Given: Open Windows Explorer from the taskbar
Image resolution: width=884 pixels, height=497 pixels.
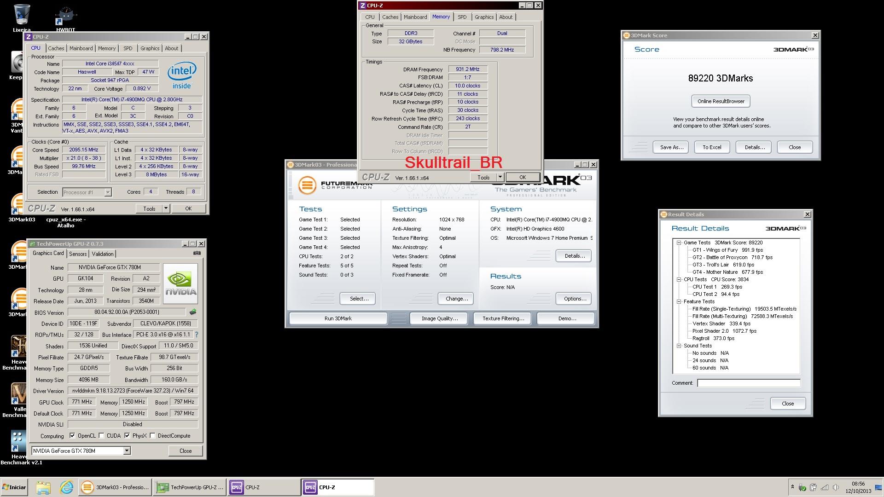Looking at the screenshot, I should tap(43, 487).
